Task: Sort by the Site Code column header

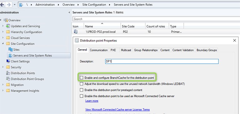Action: 133,26
